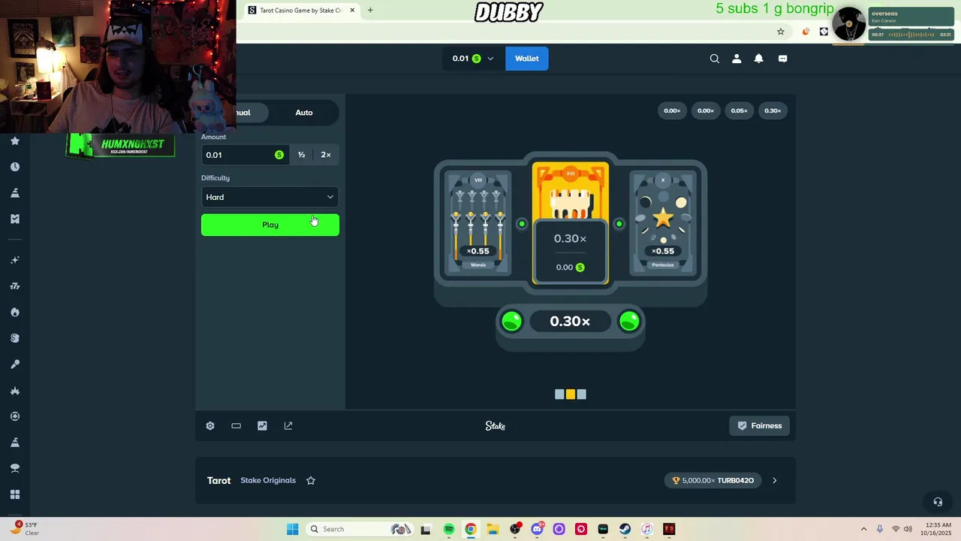Click the live support headset icon
The width and height of the screenshot is (961, 541).
pos(938,502)
